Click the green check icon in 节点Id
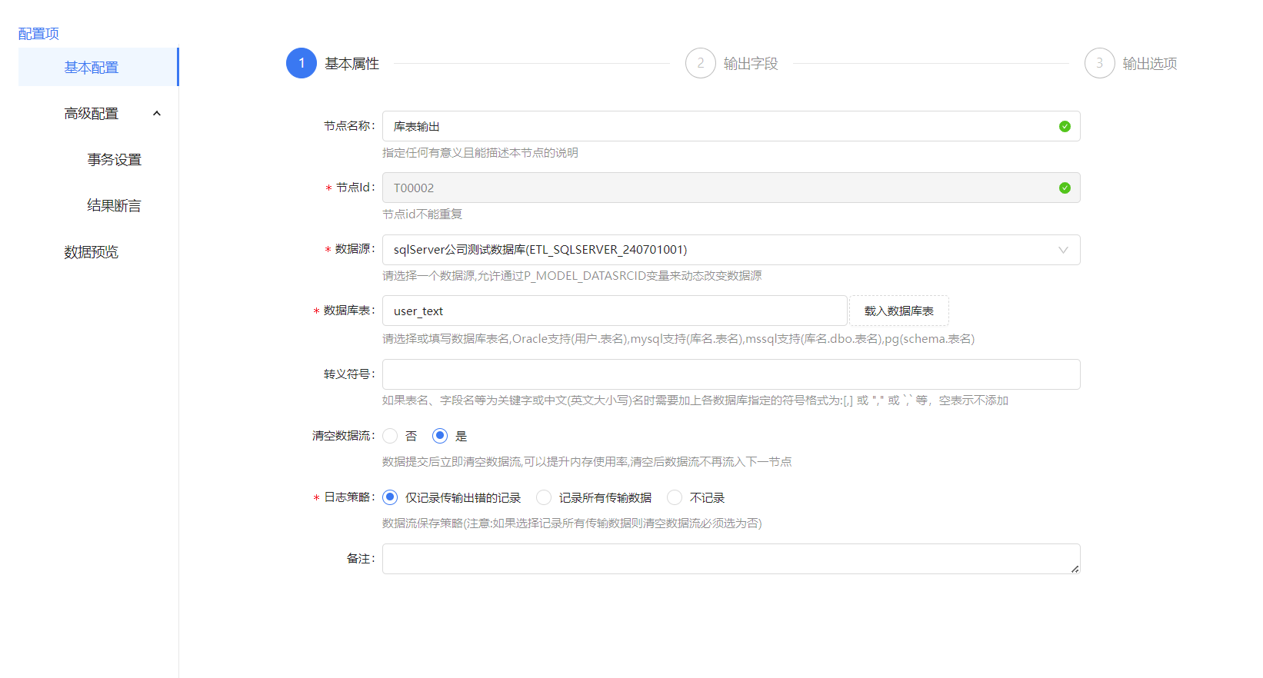The width and height of the screenshot is (1263, 678). 1065,188
